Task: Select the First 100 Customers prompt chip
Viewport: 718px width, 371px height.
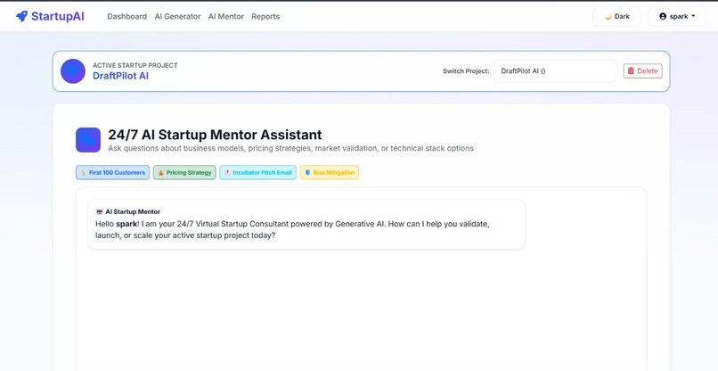Action: click(x=112, y=172)
